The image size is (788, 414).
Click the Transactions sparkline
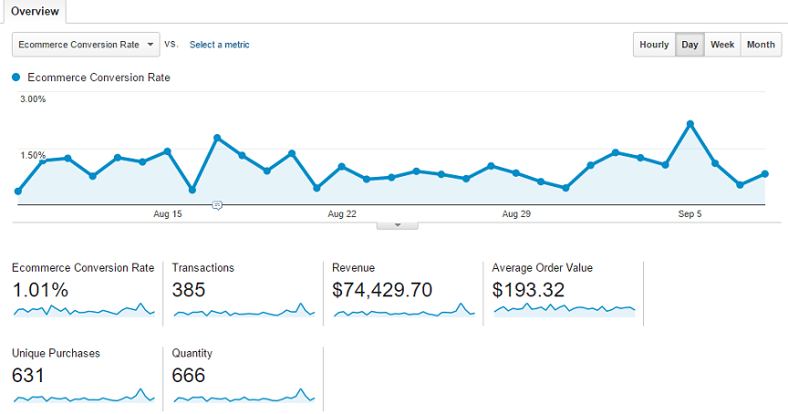tap(244, 310)
